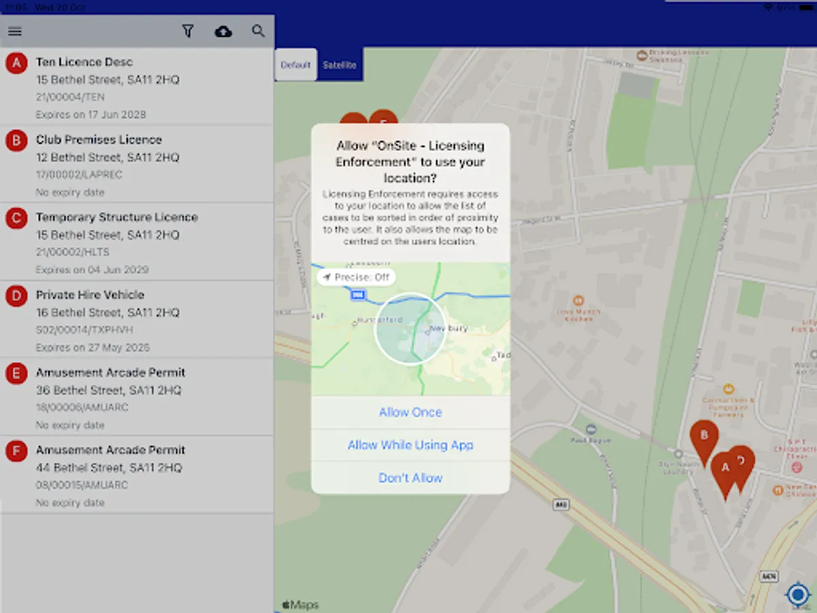The height and width of the screenshot is (613, 817).
Task: Tap the red D badge in list
Action: click(x=16, y=297)
